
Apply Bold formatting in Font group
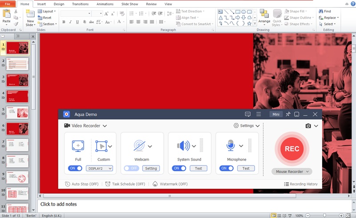pyautogui.click(x=64, y=22)
